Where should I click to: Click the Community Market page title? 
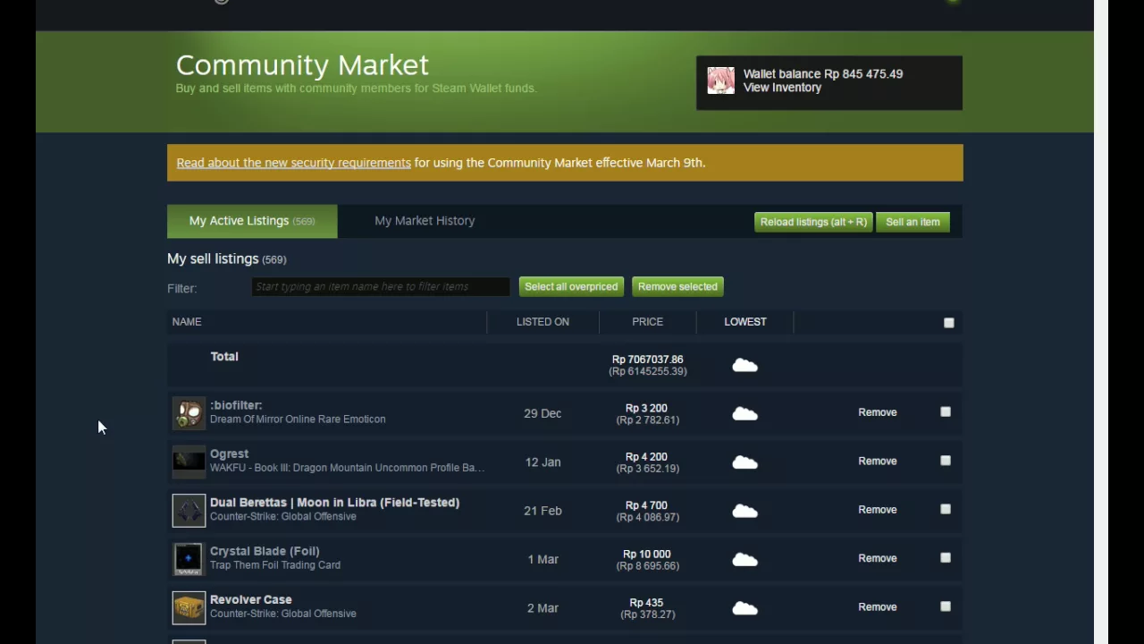(x=302, y=64)
